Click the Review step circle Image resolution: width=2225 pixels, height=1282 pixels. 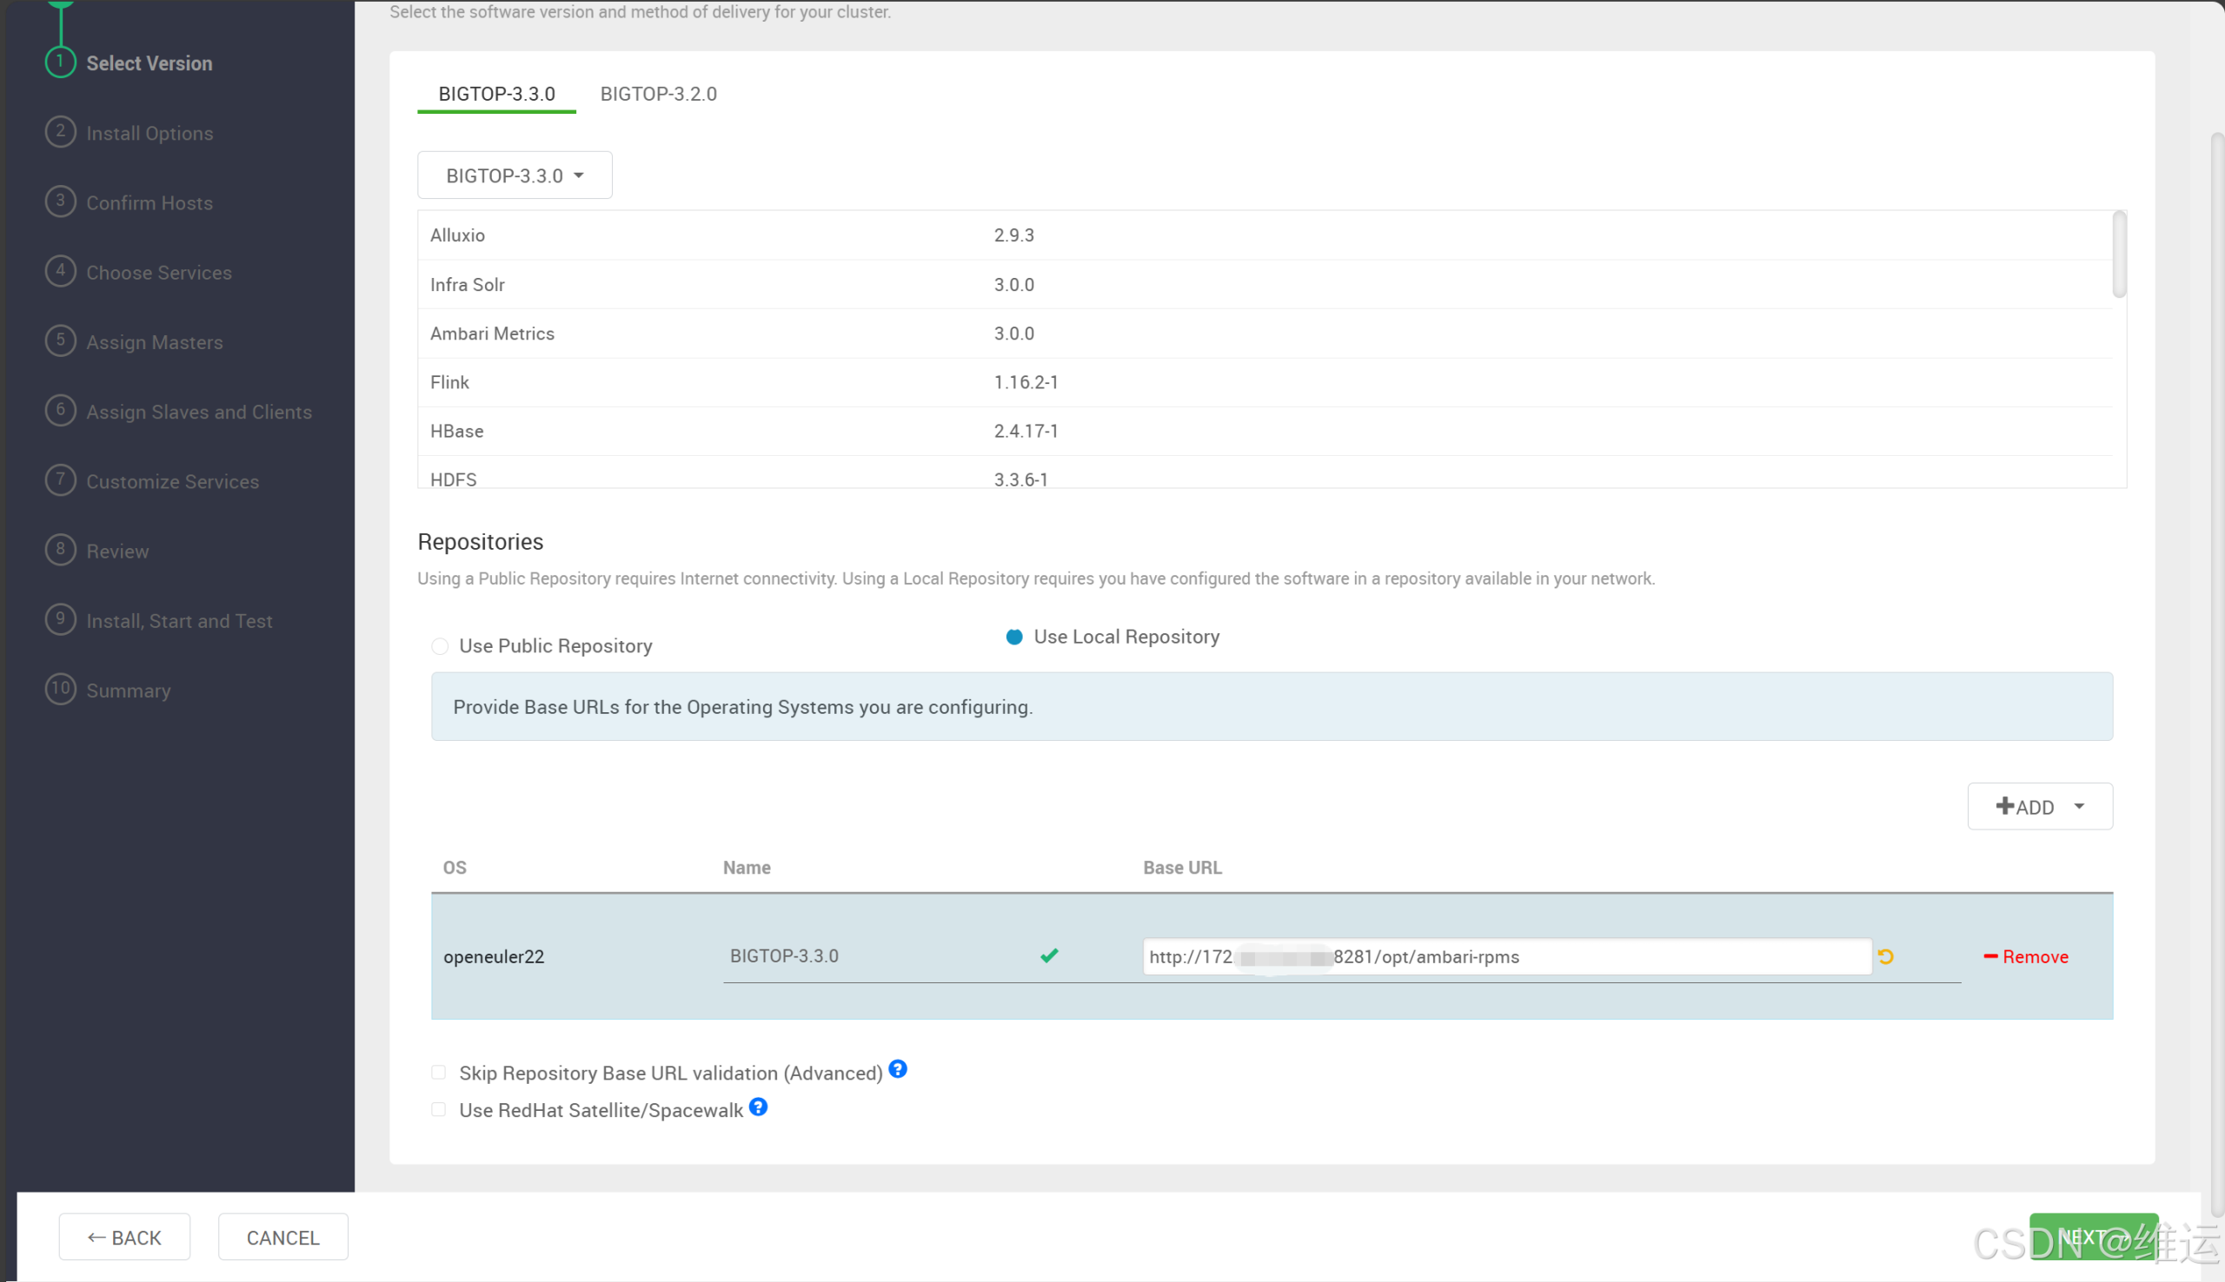click(60, 550)
